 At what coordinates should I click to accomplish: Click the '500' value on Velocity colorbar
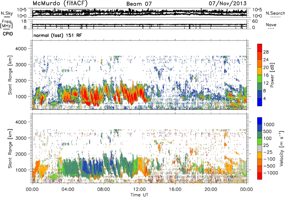pyautogui.click(x=268, y=131)
